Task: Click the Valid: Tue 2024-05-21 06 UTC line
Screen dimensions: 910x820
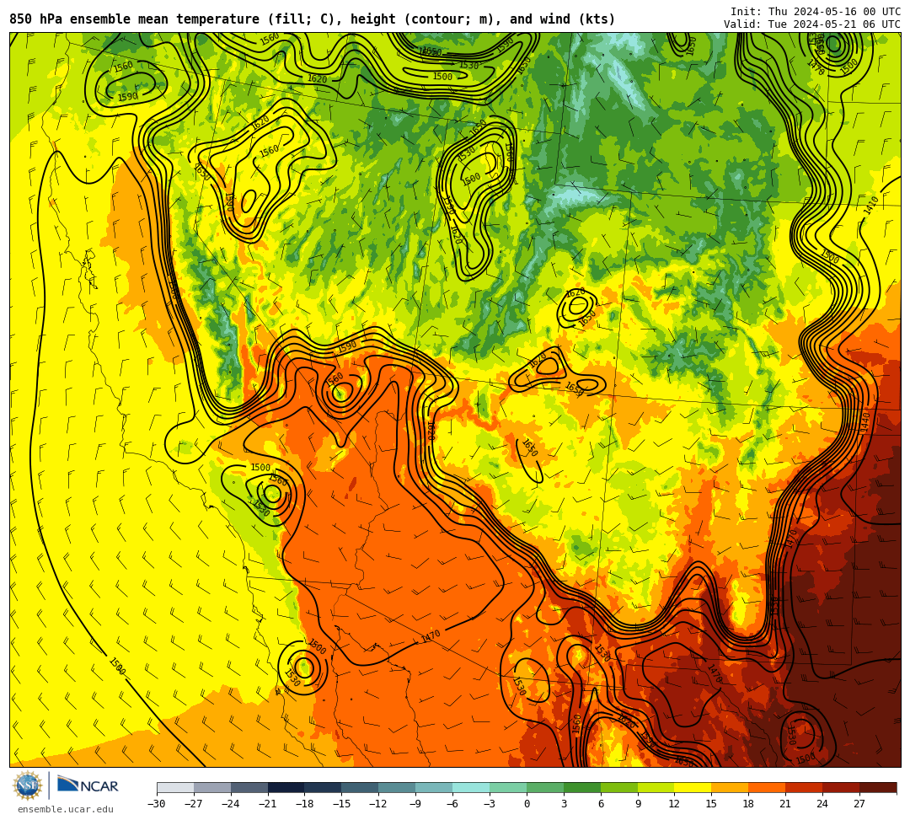Action: coord(812,24)
